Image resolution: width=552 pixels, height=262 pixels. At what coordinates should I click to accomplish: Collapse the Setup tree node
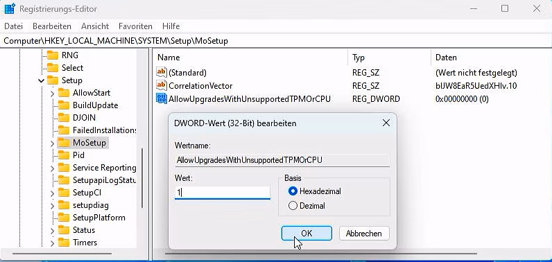pyautogui.click(x=41, y=80)
